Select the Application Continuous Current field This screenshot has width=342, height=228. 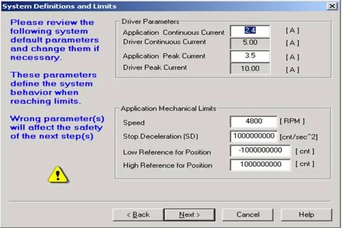tap(250, 31)
